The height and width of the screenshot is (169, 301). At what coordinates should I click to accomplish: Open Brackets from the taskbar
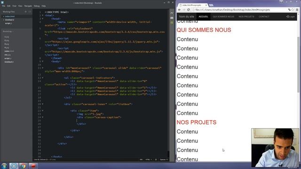(x=14, y=166)
